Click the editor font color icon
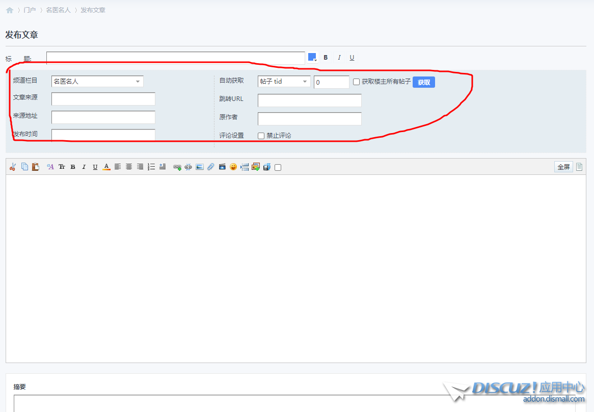The image size is (594, 412). point(106,167)
